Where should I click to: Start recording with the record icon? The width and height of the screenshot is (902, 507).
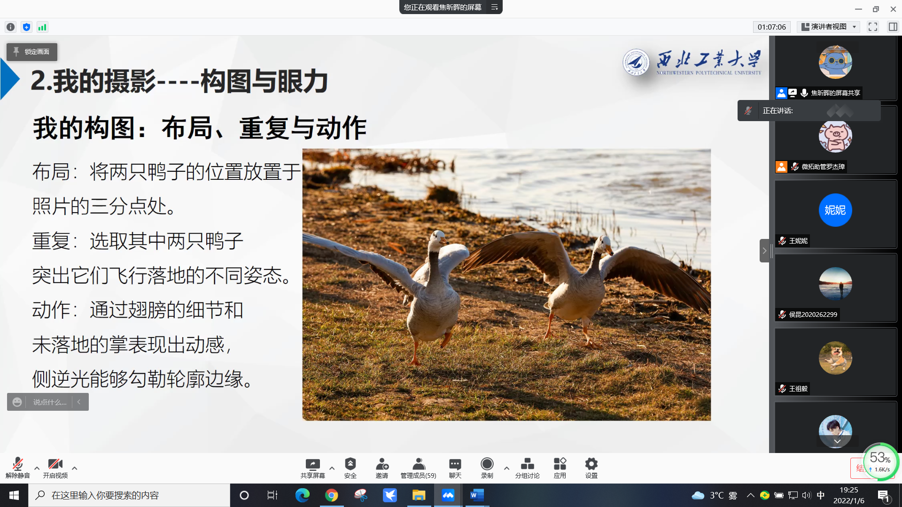[x=487, y=465]
